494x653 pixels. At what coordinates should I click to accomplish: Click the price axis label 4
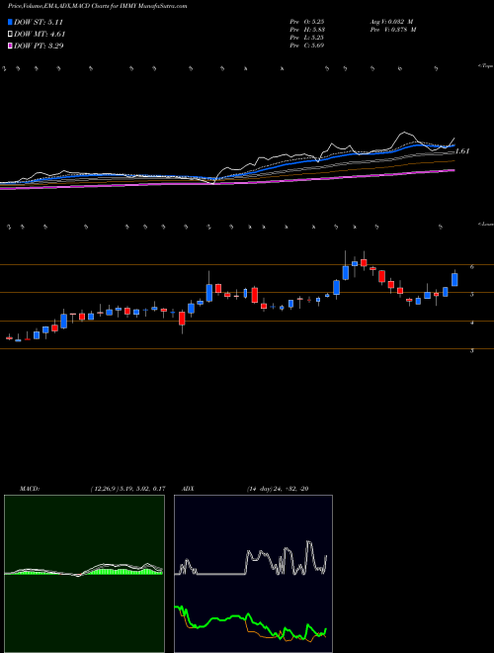tap(472, 323)
